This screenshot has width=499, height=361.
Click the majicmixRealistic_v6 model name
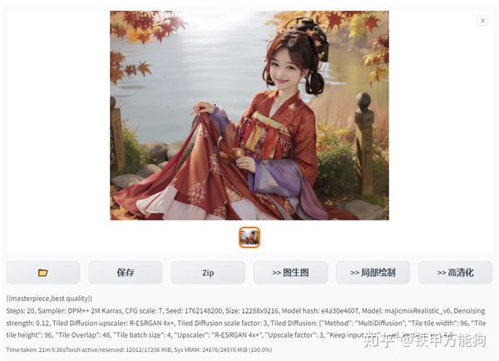417,311
